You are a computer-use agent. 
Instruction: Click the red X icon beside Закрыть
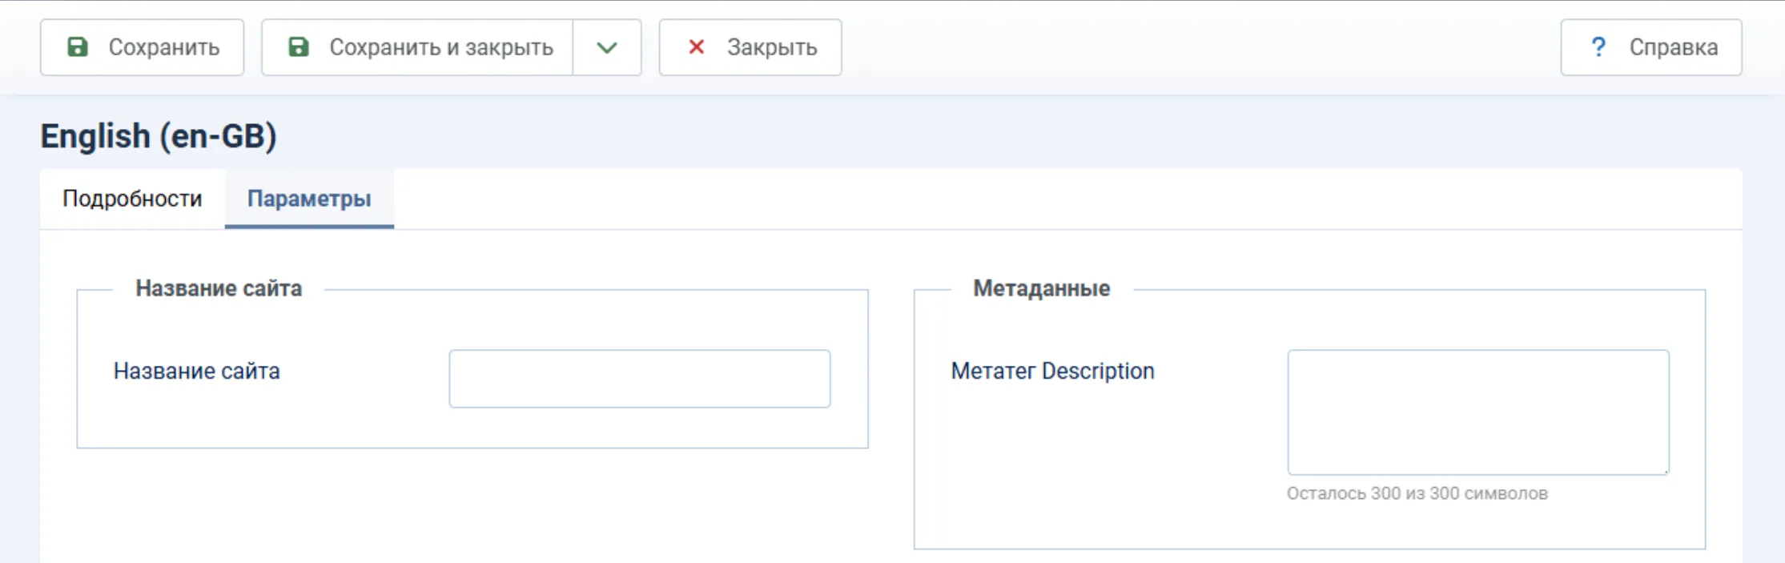click(x=697, y=47)
